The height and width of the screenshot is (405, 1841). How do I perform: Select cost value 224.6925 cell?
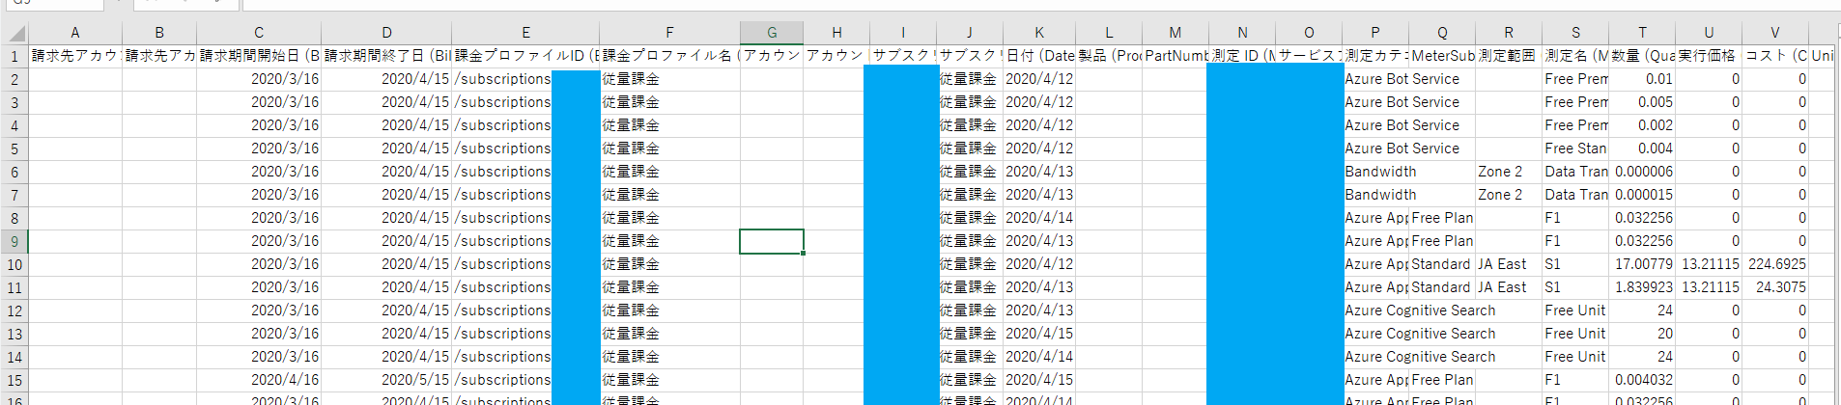pyautogui.click(x=1775, y=264)
